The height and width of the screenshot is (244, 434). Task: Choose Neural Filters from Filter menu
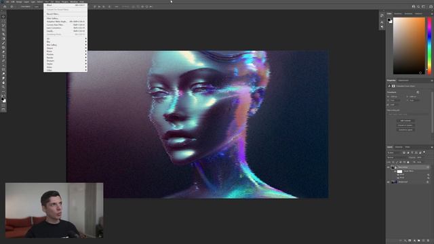[x=65, y=14]
